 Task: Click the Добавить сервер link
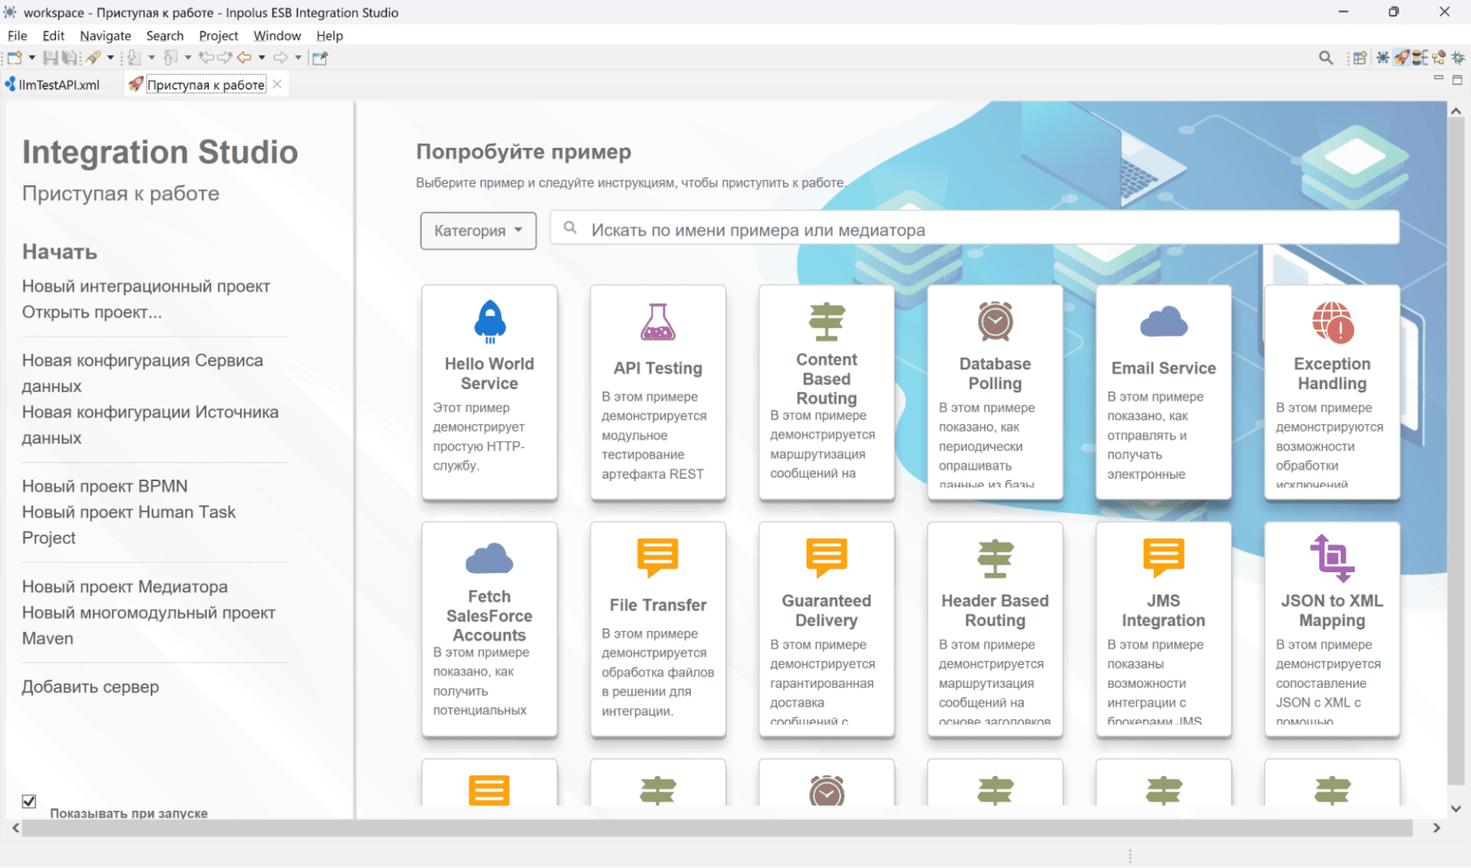point(90,686)
